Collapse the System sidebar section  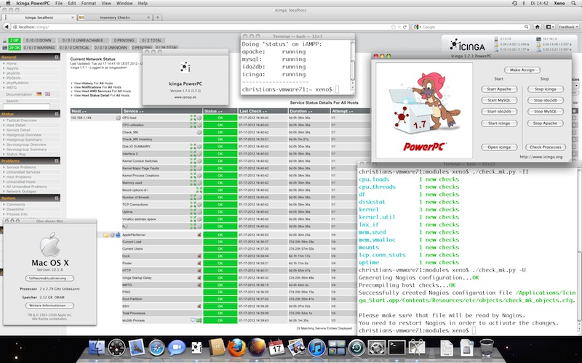click(57, 198)
